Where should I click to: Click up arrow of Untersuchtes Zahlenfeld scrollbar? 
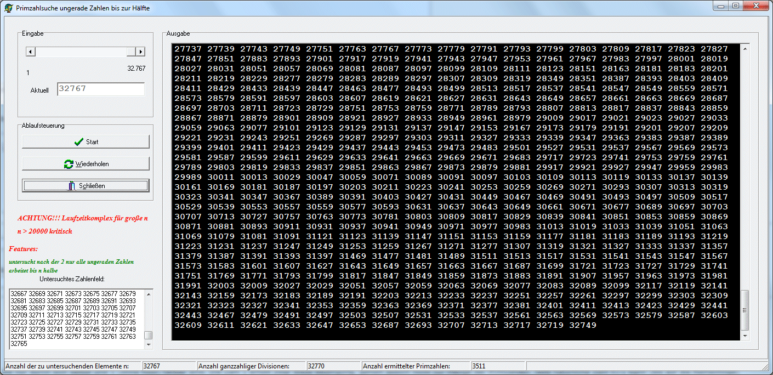point(149,293)
